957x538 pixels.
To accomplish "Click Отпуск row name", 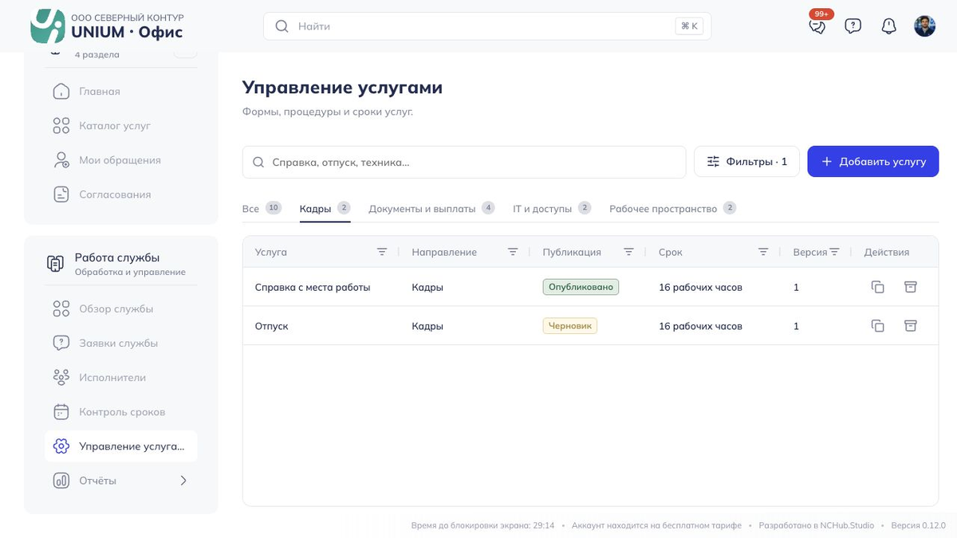I will 271,326.
